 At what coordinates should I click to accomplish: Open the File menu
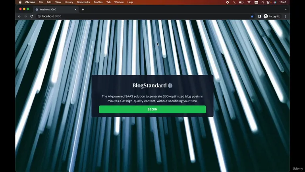pos(41,2)
